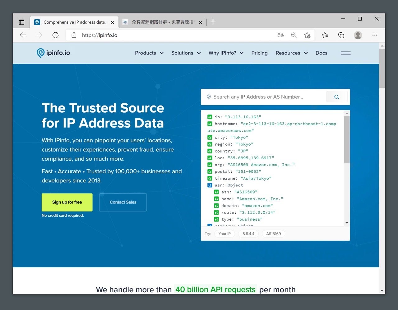Click the 40 billion API requests text
Screen dimensions: 398x310
(x=215, y=289)
